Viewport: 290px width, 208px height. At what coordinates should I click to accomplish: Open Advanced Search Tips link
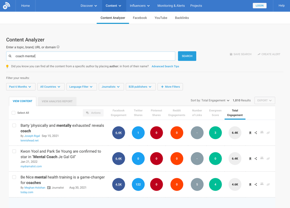(x=165, y=66)
